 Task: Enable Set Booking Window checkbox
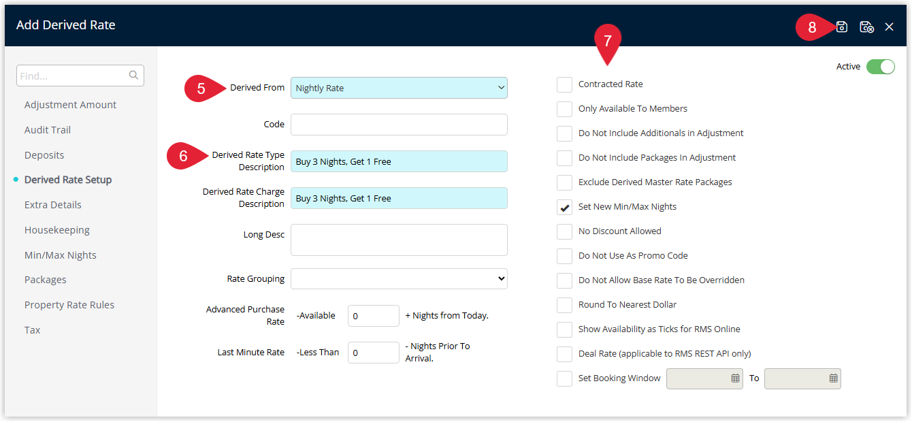564,378
